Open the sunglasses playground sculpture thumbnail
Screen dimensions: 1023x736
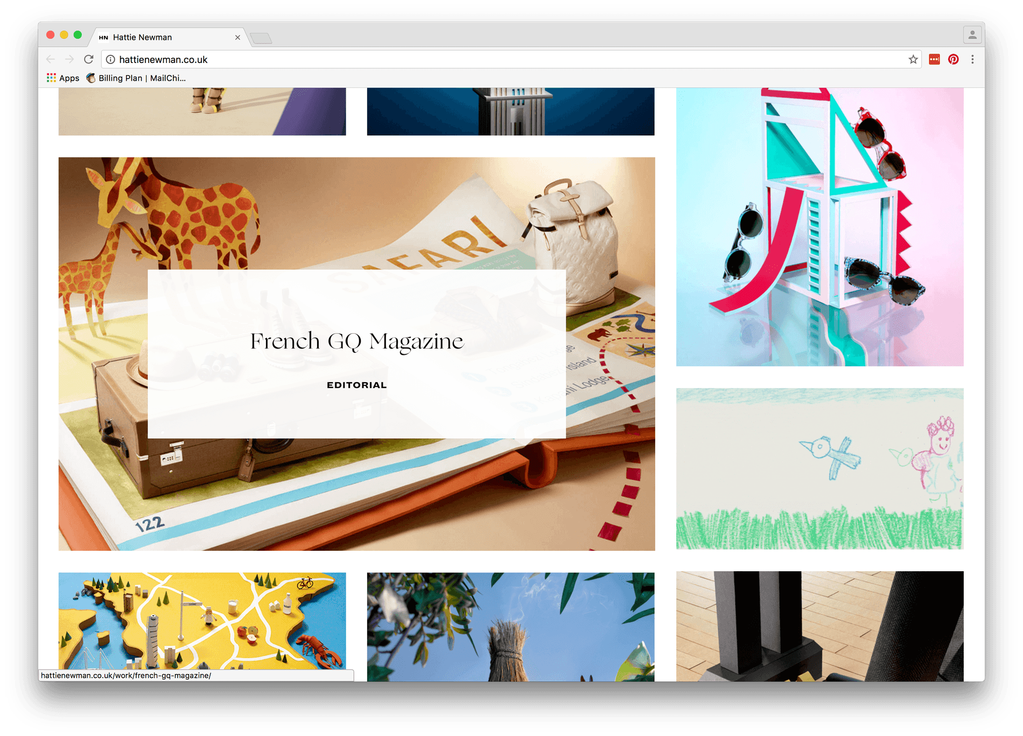coord(819,227)
